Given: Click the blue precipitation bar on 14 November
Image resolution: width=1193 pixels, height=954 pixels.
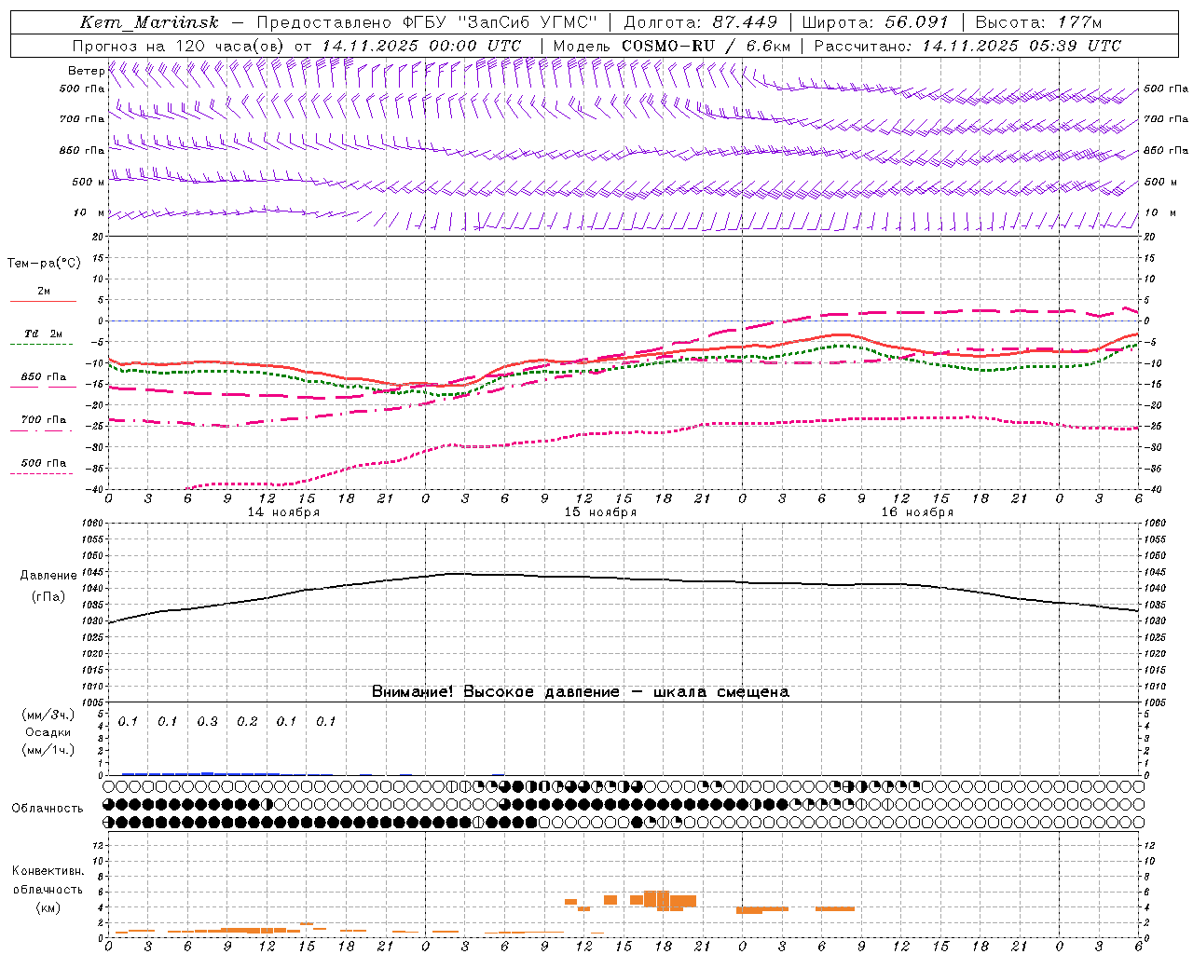Looking at the screenshot, I should point(200,773).
